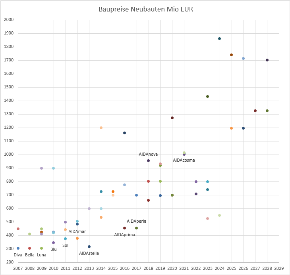Click the chart title Baupreise Neubauten Mio EUR

coord(146,9)
